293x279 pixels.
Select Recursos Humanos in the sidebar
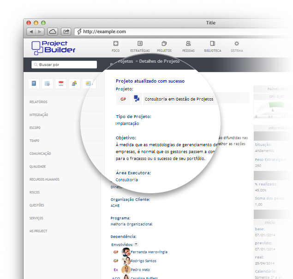tap(44, 179)
